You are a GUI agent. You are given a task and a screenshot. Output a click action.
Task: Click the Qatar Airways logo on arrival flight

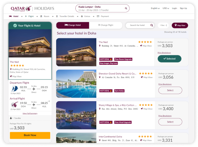point(14,104)
